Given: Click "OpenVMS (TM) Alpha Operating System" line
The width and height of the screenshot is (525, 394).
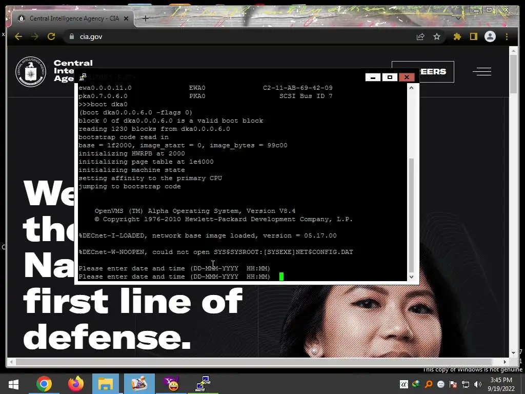Looking at the screenshot, I should 195,211.
